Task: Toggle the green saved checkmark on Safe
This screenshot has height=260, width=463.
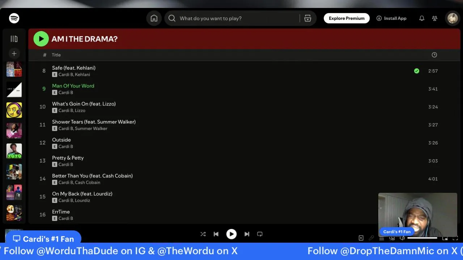Action: (417, 71)
